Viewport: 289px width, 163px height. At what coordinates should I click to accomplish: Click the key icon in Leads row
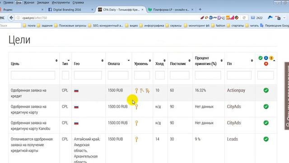click(x=136, y=139)
